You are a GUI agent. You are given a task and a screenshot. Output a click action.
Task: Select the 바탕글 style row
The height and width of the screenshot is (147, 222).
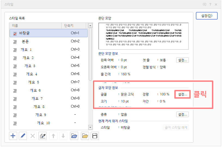click(x=48, y=33)
